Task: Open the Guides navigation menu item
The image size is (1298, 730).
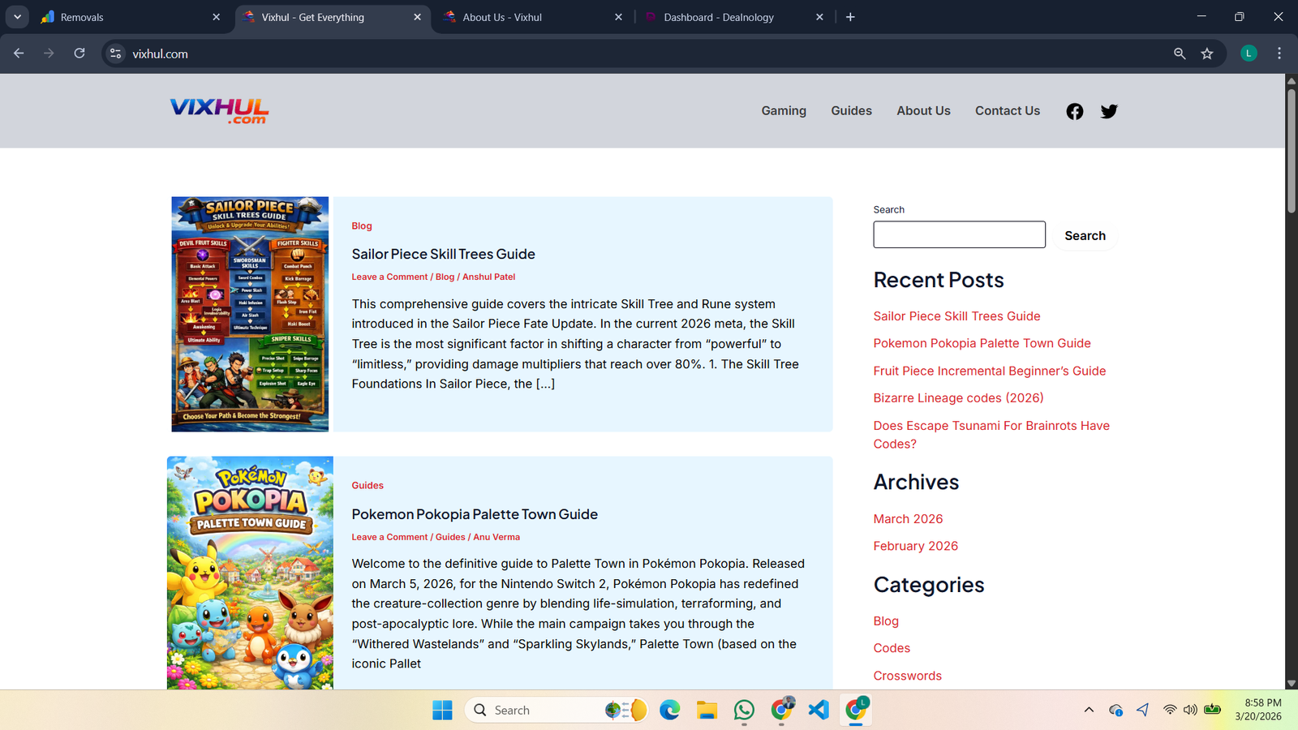Action: [851, 111]
